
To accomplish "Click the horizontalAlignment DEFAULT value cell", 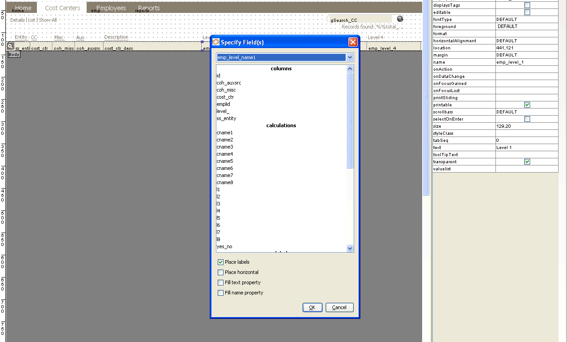I will coord(527,41).
